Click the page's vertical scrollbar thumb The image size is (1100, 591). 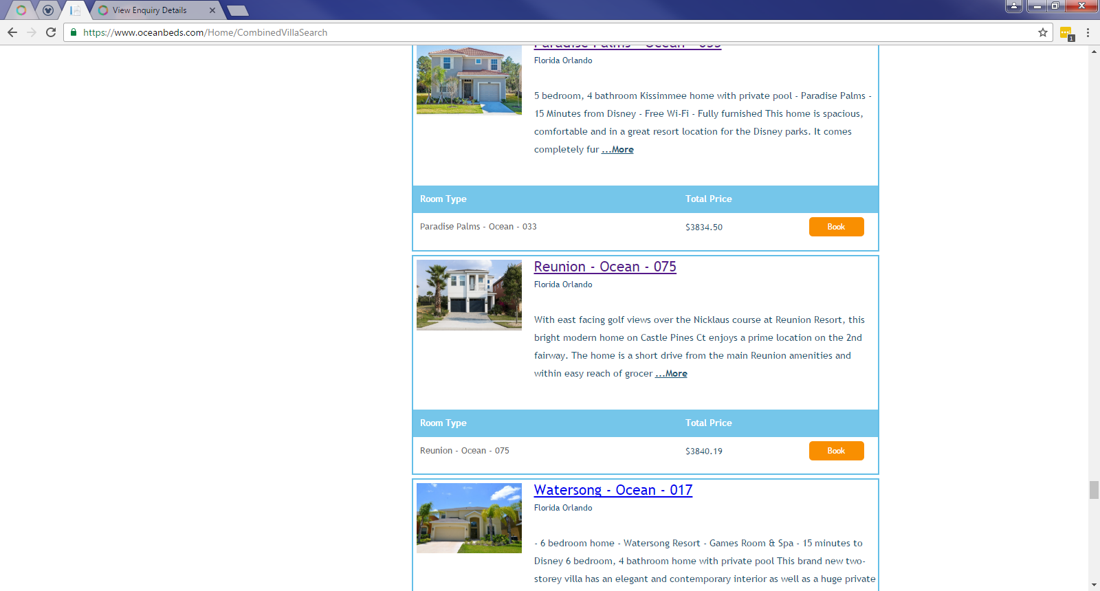[x=1094, y=490]
